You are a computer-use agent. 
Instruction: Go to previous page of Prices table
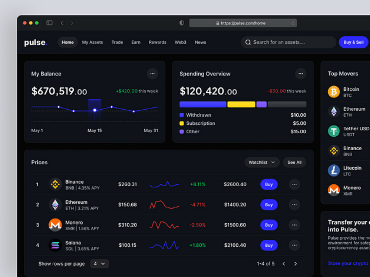[x=284, y=264]
